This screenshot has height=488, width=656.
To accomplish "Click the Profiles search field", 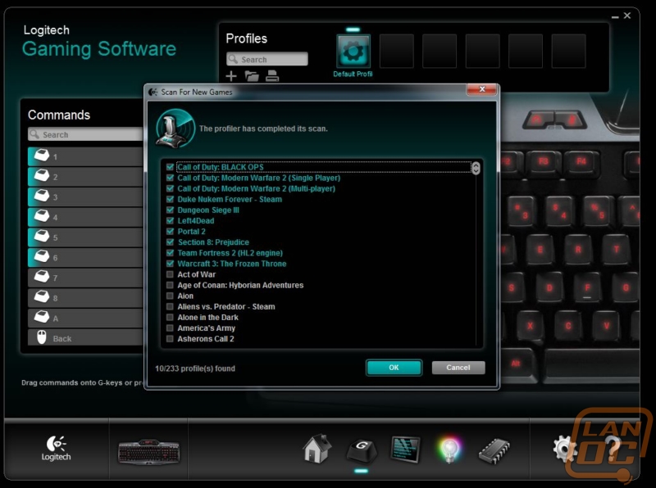I will point(267,59).
